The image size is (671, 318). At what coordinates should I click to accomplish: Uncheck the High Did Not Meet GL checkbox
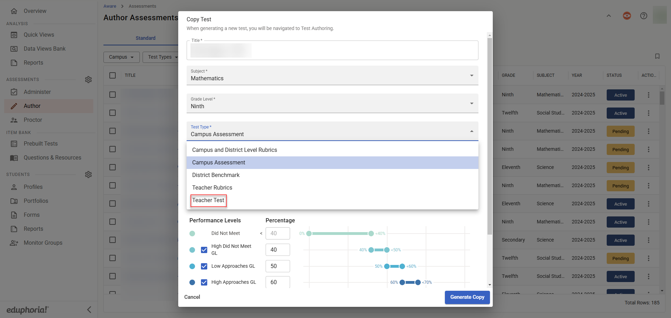point(204,250)
